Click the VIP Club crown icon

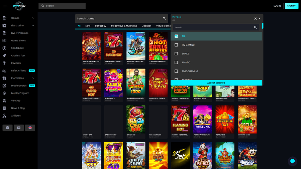[x=4, y=101]
